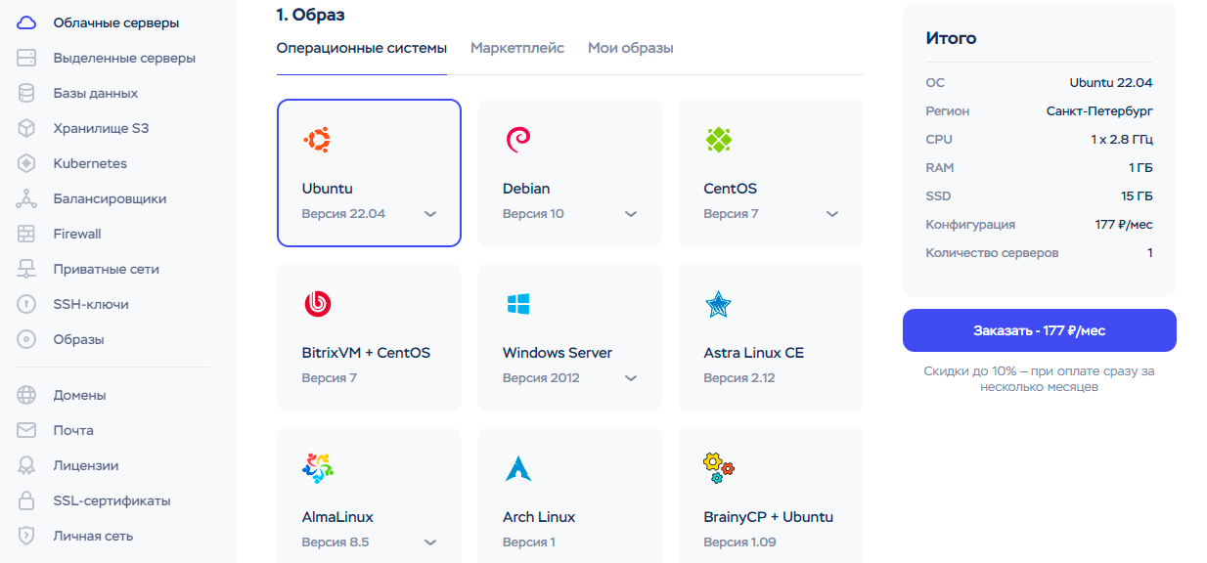1207x563 pixels.
Task: Expand the Debian version 10 dropdown
Action: [x=631, y=214]
